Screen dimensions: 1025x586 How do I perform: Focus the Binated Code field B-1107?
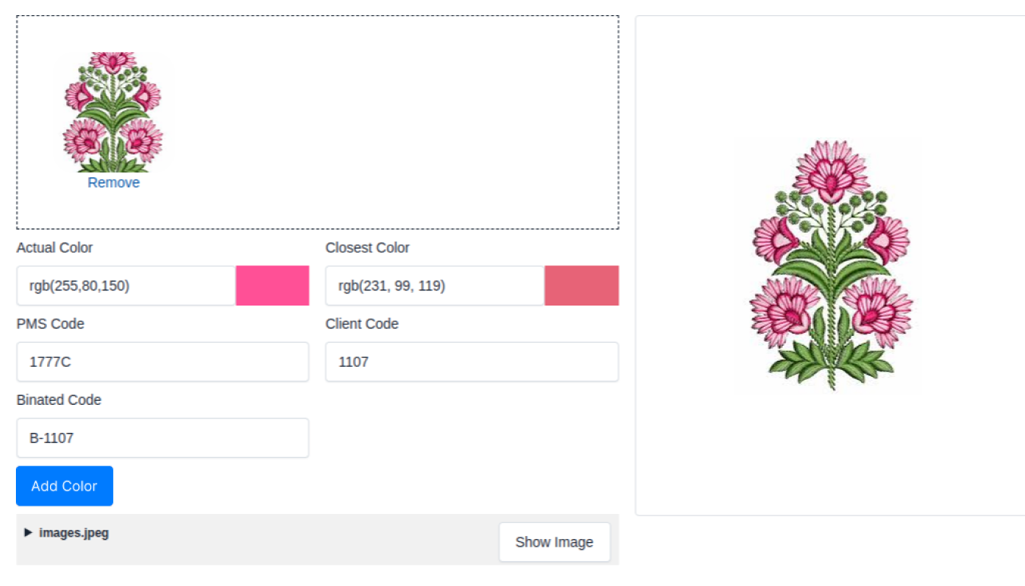(x=162, y=437)
